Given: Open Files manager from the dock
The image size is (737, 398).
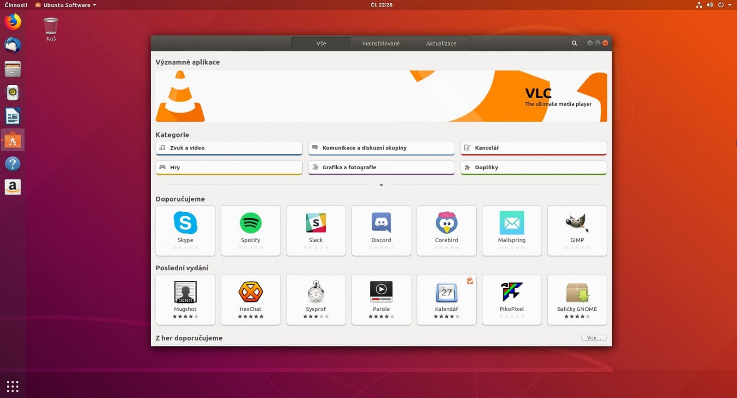Looking at the screenshot, I should [12, 69].
